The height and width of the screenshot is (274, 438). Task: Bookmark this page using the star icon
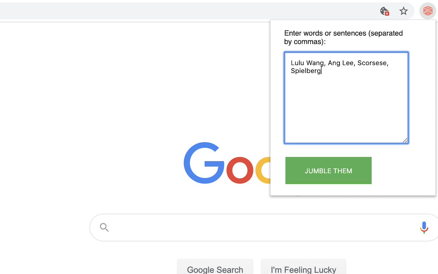click(404, 11)
